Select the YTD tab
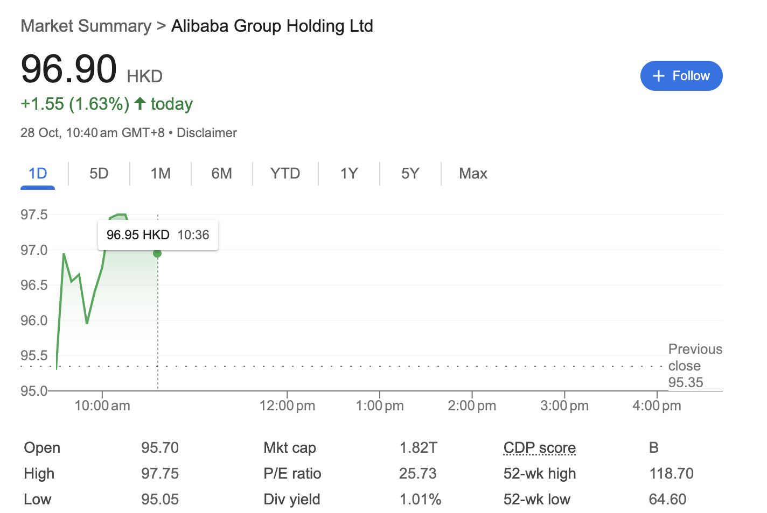The height and width of the screenshot is (513, 767). click(x=285, y=173)
